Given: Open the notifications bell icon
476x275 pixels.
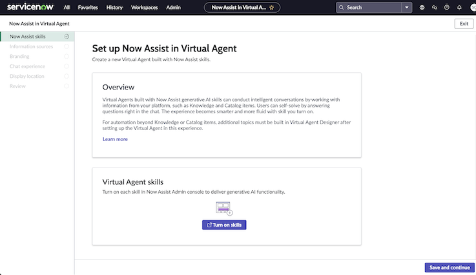Looking at the screenshot, I should pyautogui.click(x=459, y=7).
